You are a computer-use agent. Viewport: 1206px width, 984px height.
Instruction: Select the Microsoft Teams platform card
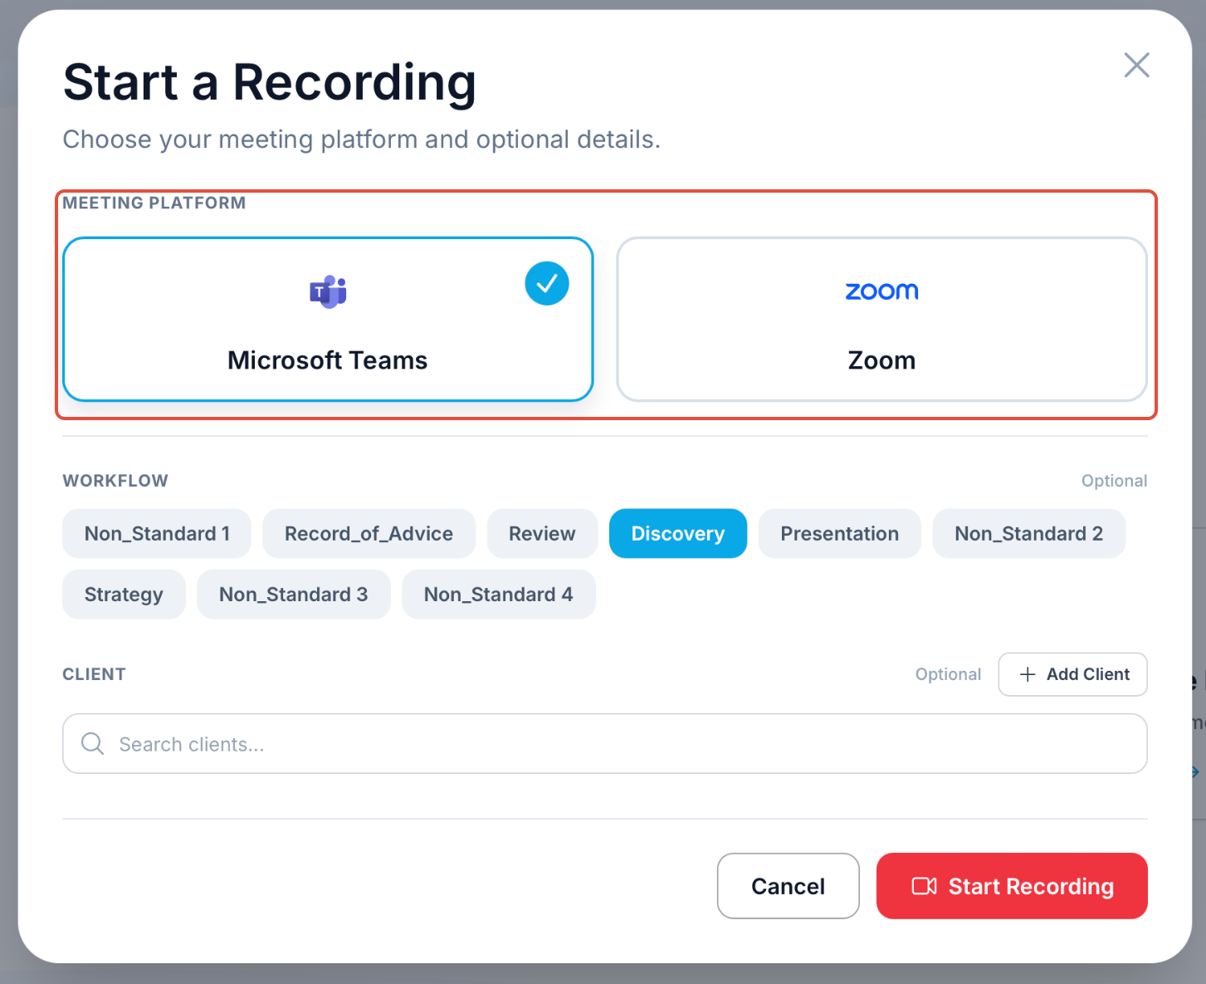(x=328, y=320)
